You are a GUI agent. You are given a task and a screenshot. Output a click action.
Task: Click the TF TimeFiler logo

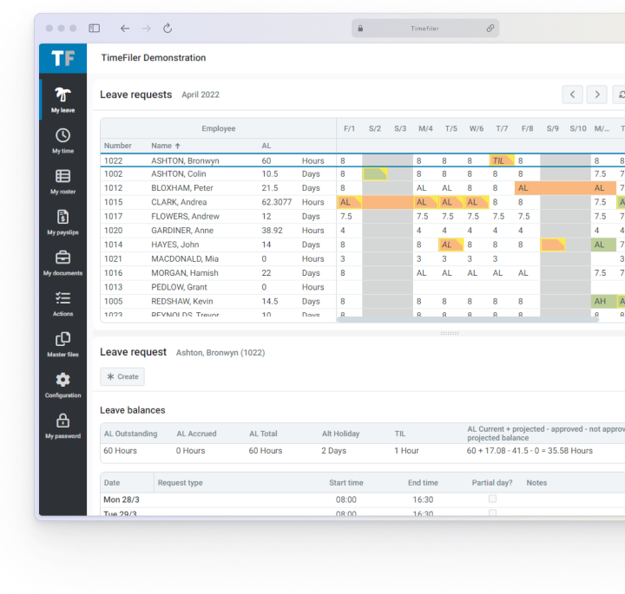click(x=63, y=58)
